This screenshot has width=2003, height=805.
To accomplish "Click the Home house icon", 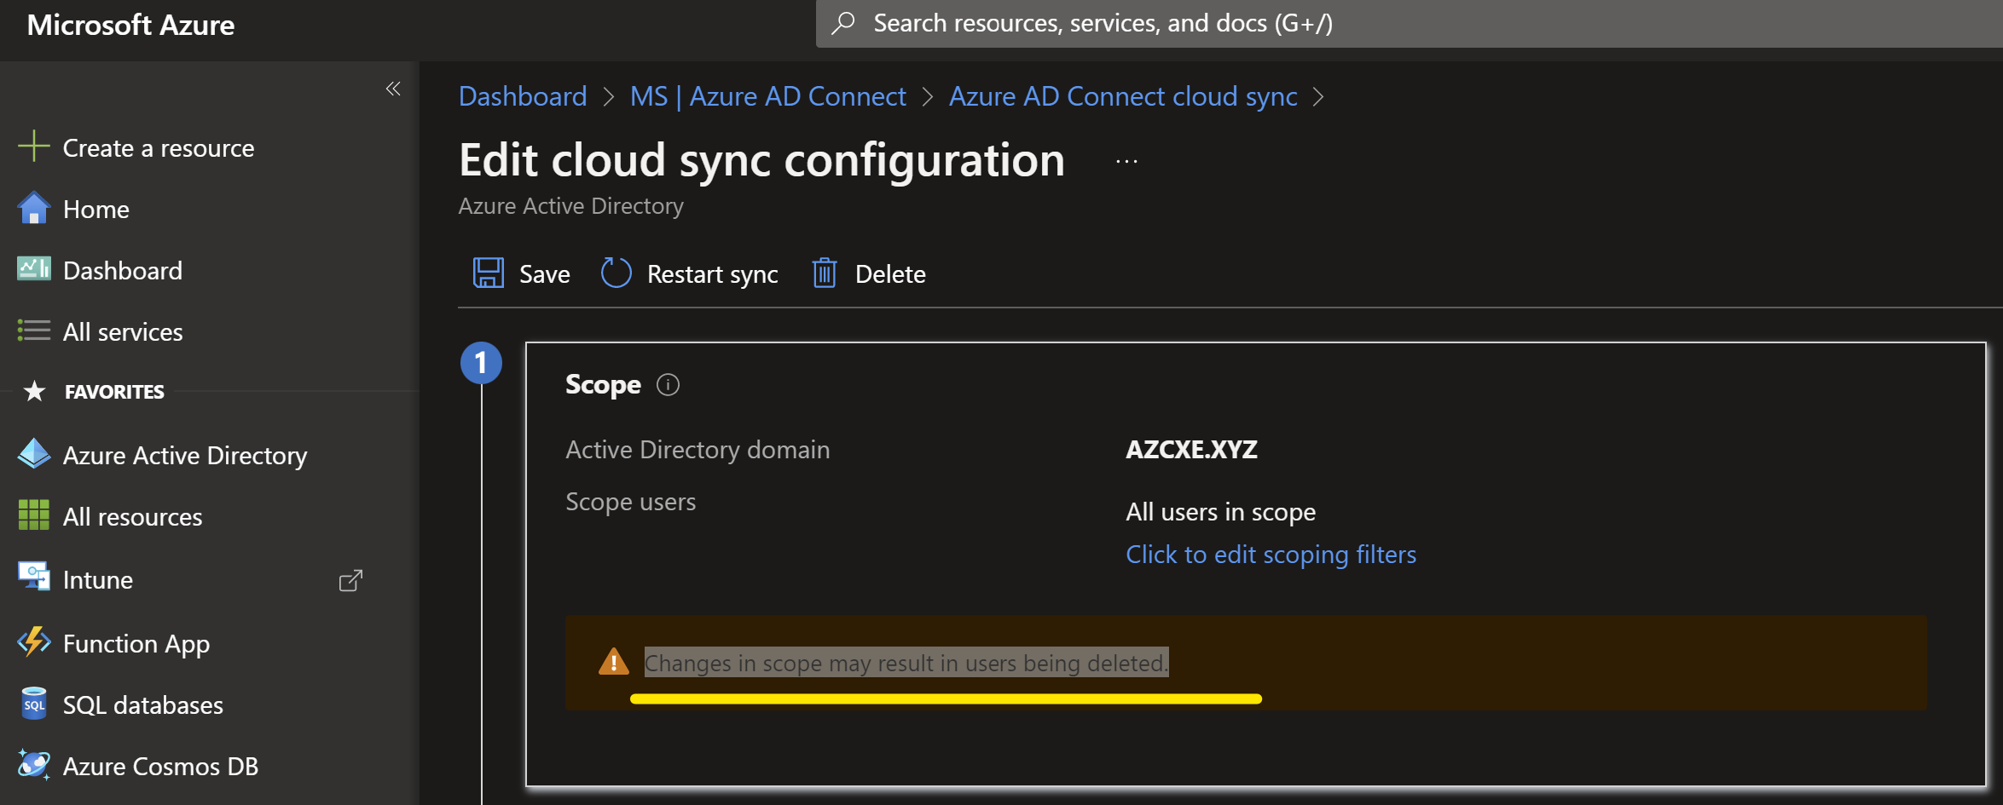I will pyautogui.click(x=33, y=208).
